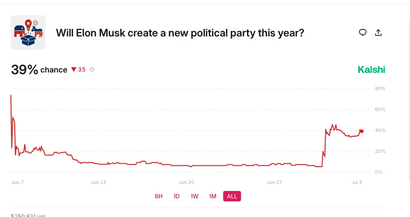Click the Jul 3 date label

click(x=357, y=182)
